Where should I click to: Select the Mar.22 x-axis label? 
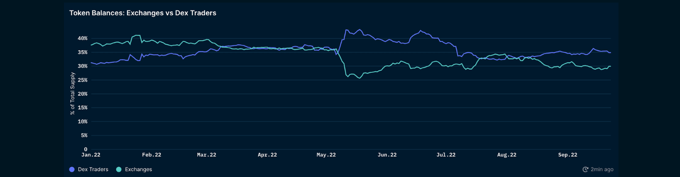coord(206,155)
